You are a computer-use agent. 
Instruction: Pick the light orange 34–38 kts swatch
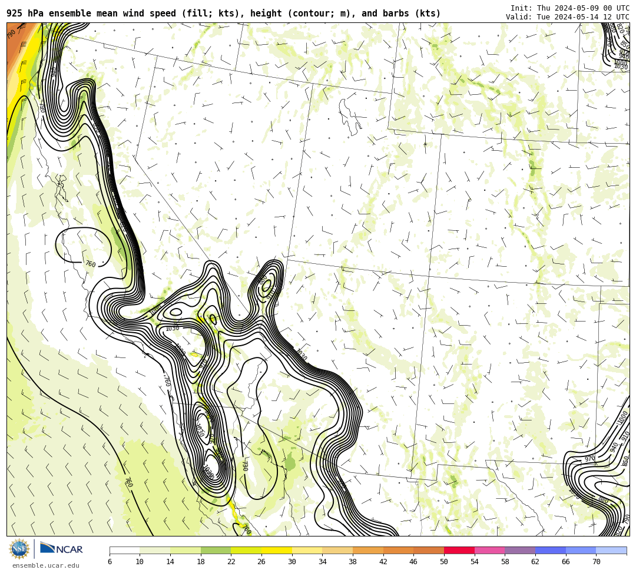coord(337,550)
